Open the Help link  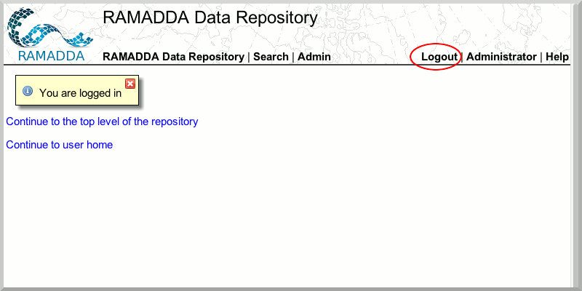(x=557, y=57)
